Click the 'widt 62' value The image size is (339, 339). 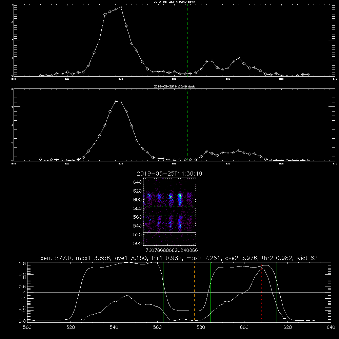click(x=307, y=258)
